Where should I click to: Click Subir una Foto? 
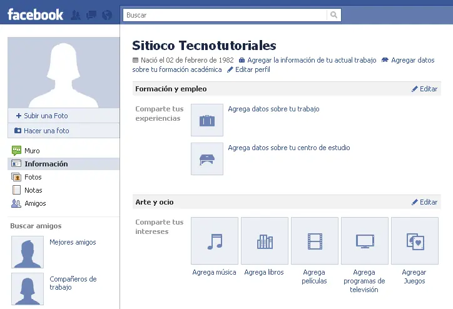point(46,116)
